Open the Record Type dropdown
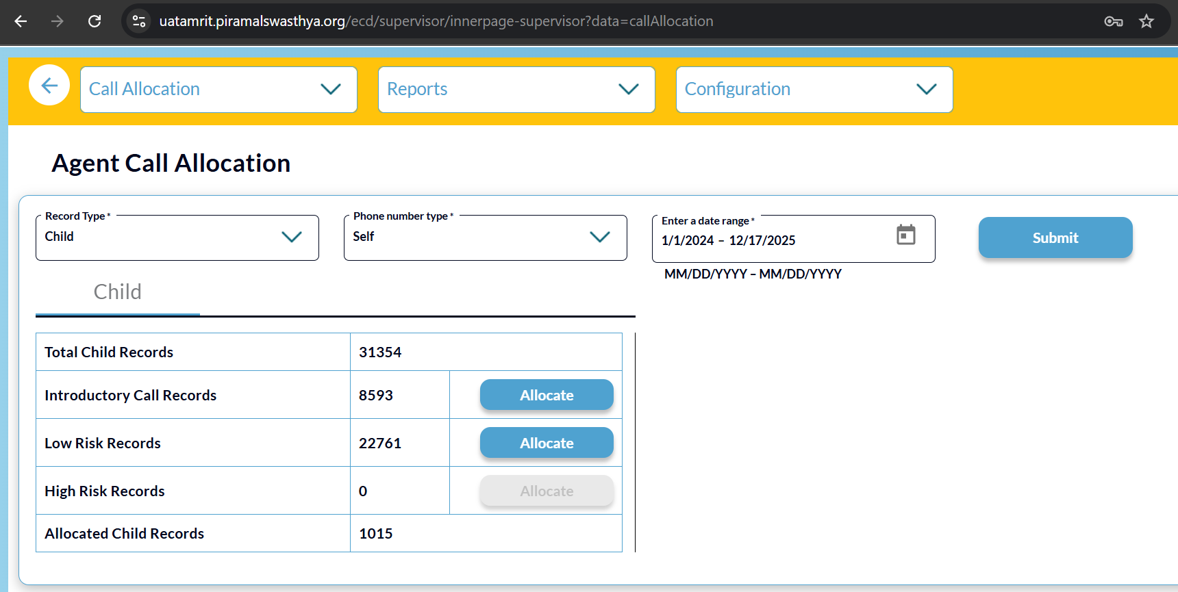This screenshot has width=1178, height=592. (177, 237)
